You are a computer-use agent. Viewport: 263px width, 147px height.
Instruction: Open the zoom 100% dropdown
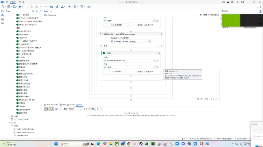pos(207,99)
